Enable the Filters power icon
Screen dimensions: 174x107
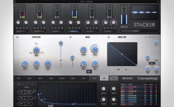[x=146, y=37]
